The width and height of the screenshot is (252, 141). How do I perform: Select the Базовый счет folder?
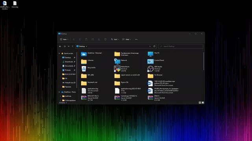click(x=89, y=83)
